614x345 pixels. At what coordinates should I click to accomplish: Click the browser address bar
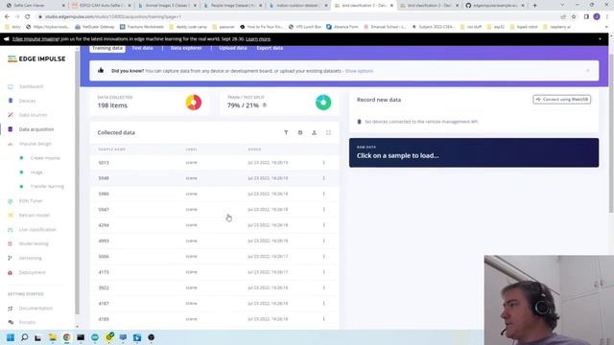pyautogui.click(x=297, y=17)
